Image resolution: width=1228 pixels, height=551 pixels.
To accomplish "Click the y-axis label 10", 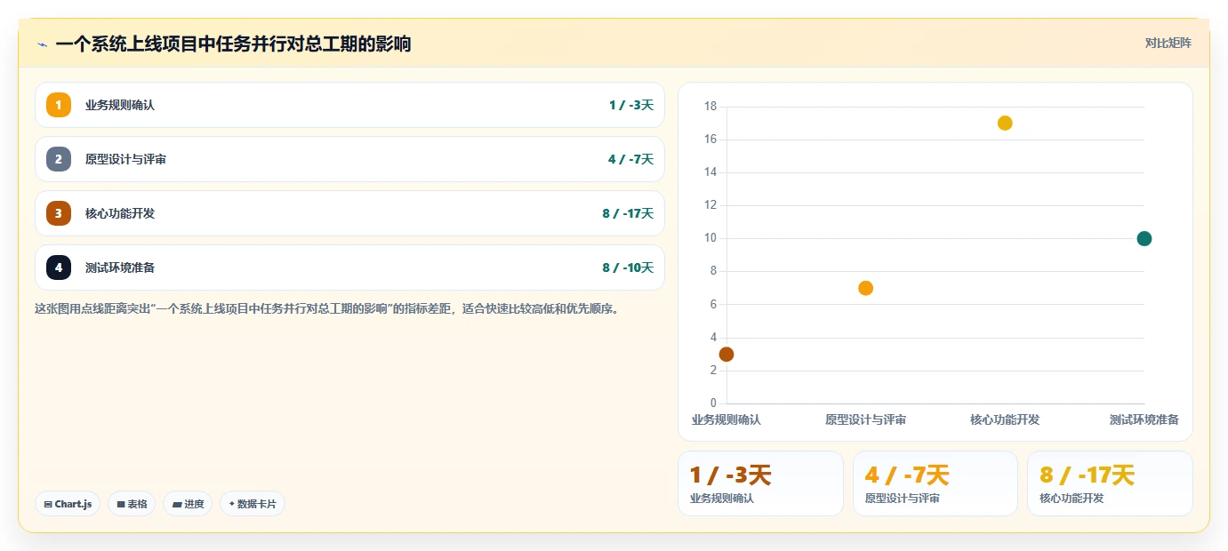I will click(710, 238).
